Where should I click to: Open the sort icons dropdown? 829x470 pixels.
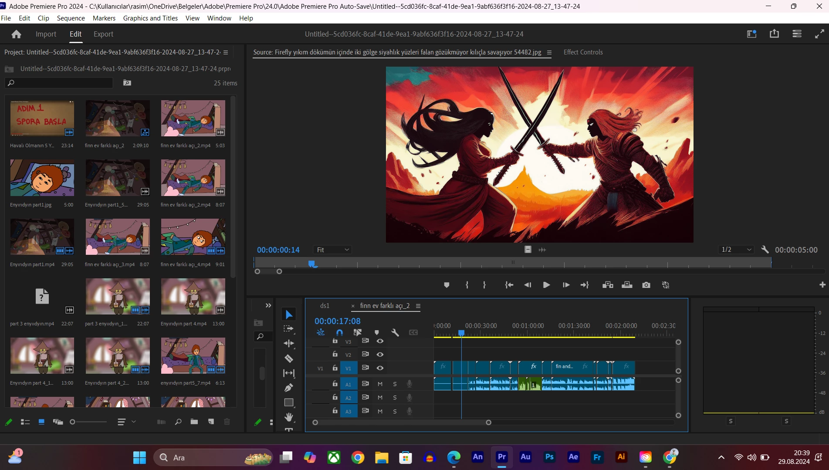[127, 422]
